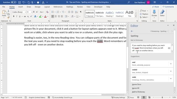The height and width of the screenshot is (99, 177).
Task: Go back in the Editor pane
Action: pos(132,31)
